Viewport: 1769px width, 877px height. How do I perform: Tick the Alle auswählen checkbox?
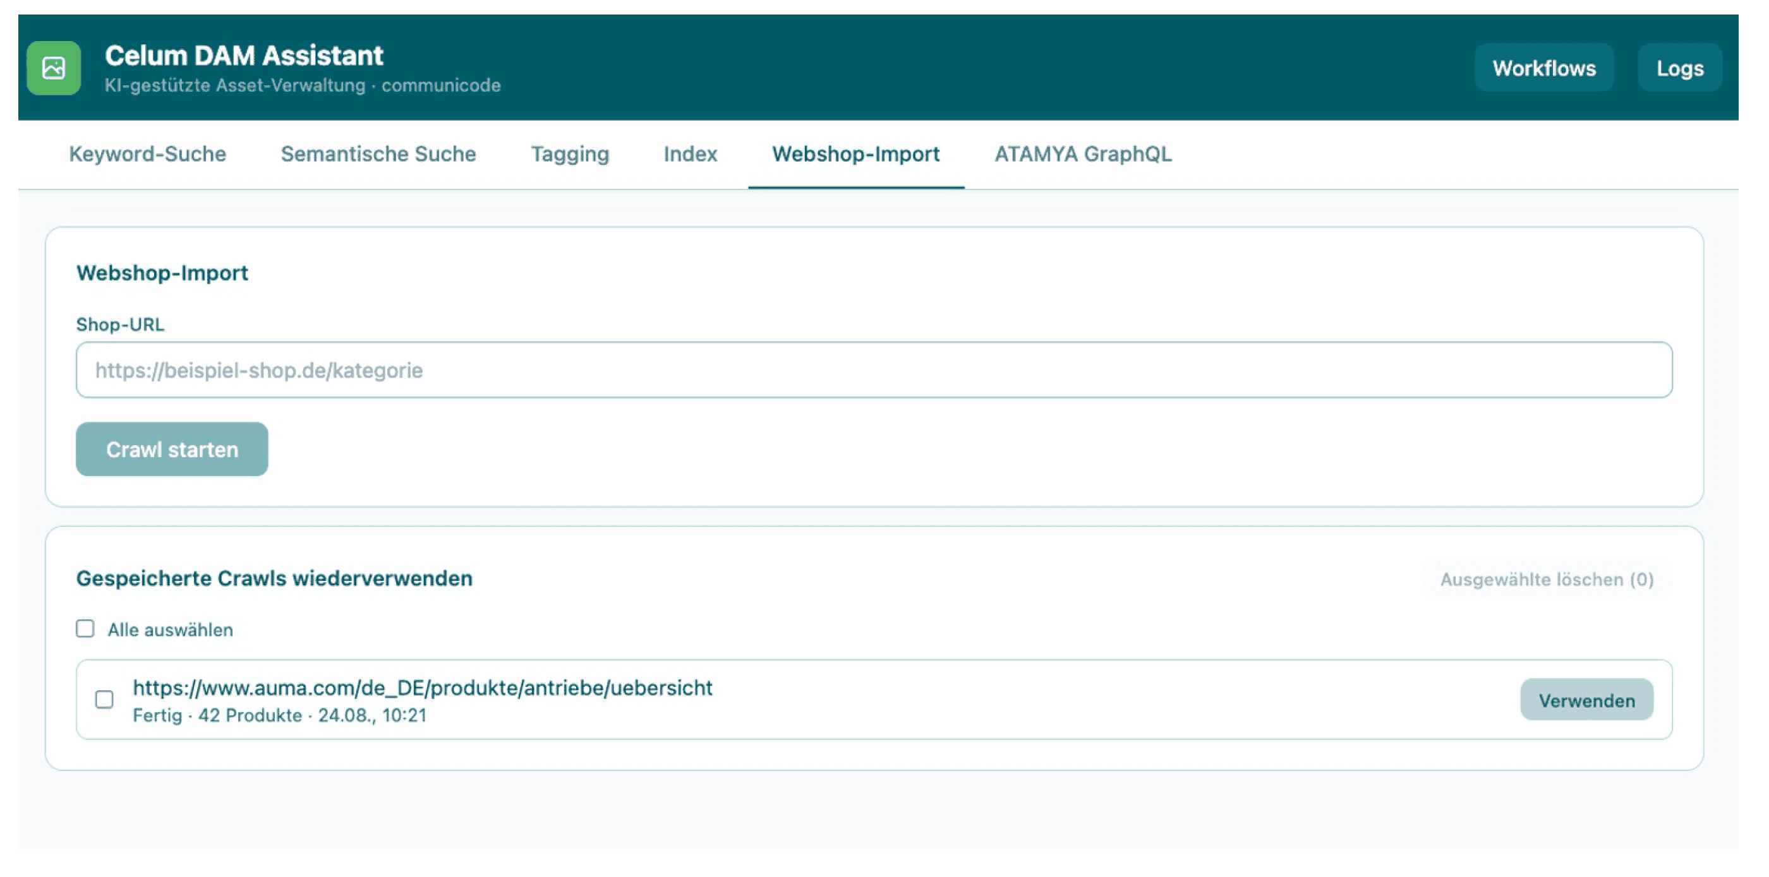tap(85, 629)
